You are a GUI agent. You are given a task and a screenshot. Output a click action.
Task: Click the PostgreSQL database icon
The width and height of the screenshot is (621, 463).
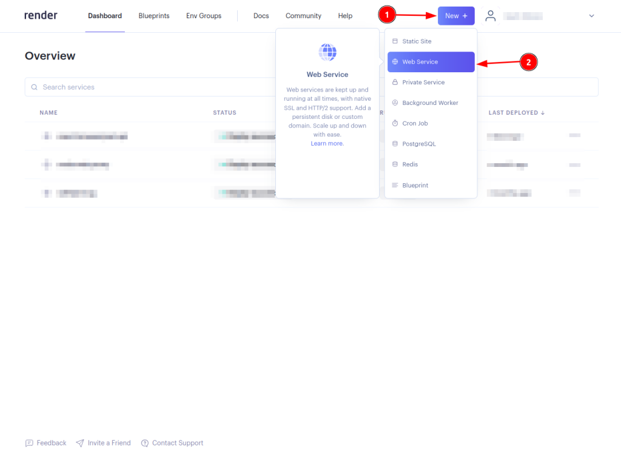click(395, 144)
